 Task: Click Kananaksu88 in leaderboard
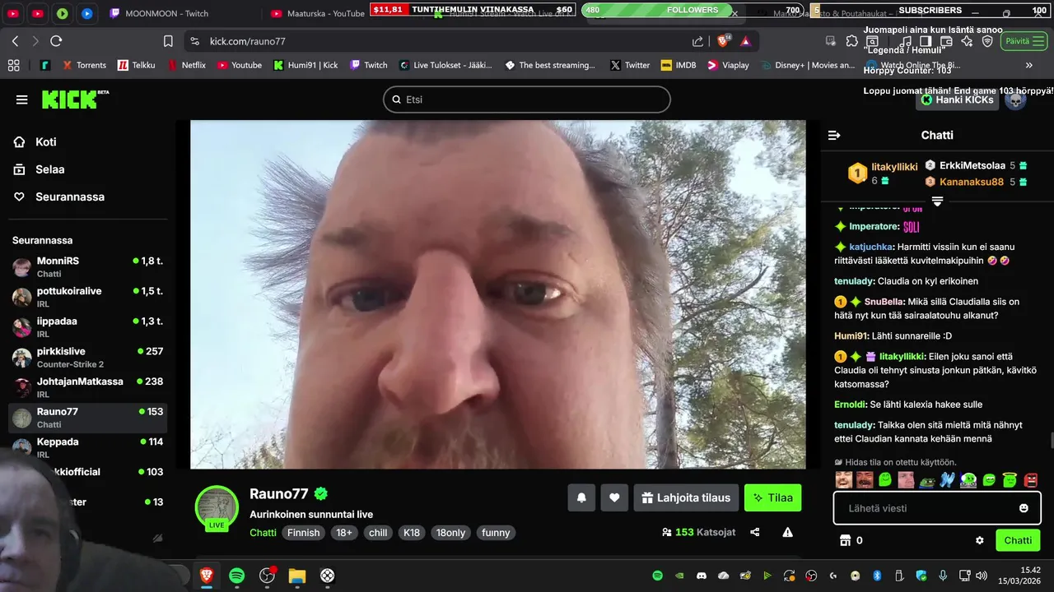pos(971,182)
